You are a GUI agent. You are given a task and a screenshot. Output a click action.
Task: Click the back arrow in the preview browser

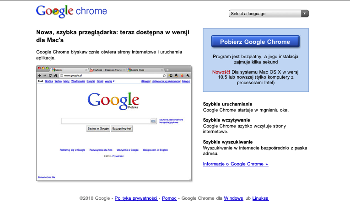point(40,75)
